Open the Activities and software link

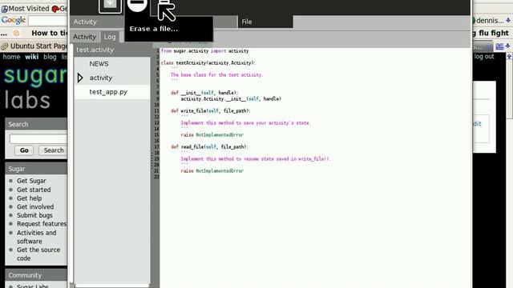pyautogui.click(x=36, y=237)
